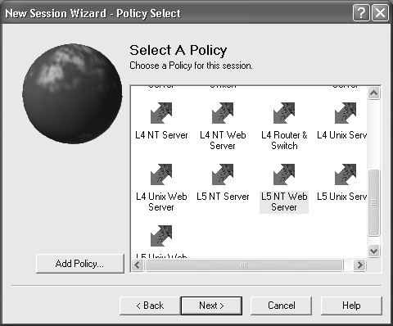
Task: Select the L4 NT Server policy icon
Action: (x=161, y=113)
